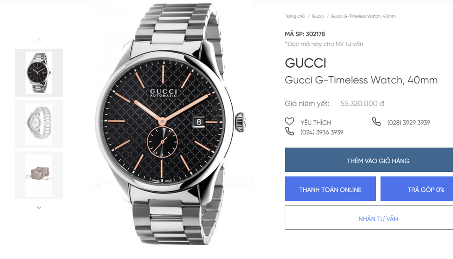Call the (028) 3929 3939 number
This screenshot has width=453, height=259.
(408, 123)
